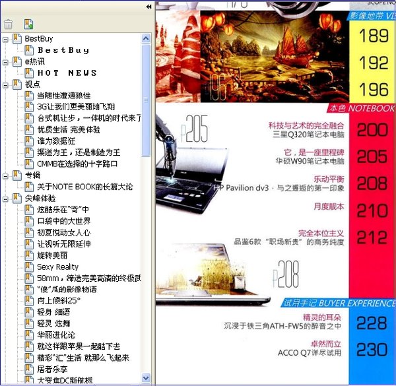Viewport: 396px width, 386px height.
Task: Click bookmarks scrollbar up arrow
Action: click(146, 38)
